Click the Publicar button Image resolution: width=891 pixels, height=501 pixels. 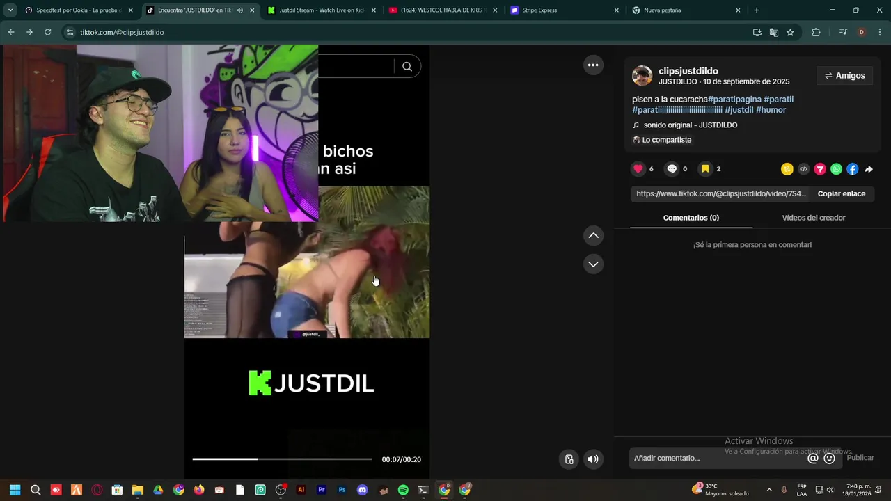[x=860, y=458]
